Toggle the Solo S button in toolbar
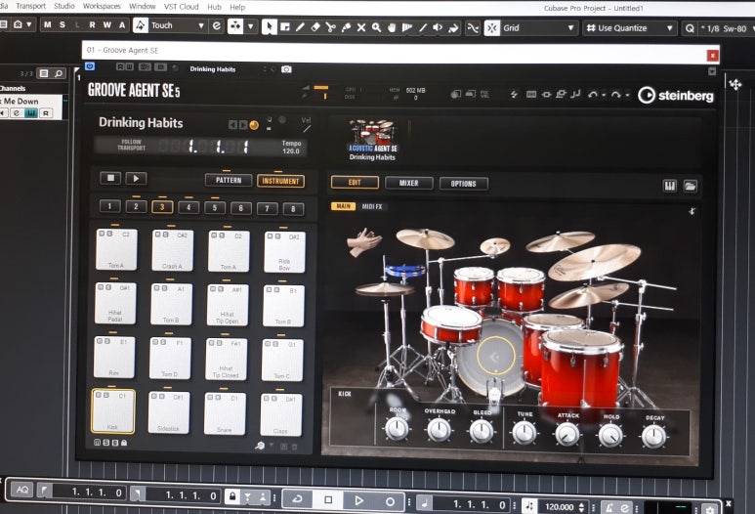The image size is (755, 514). click(x=63, y=24)
